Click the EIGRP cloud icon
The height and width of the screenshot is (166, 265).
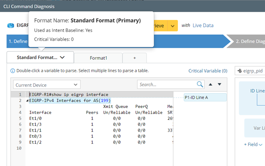tap(11, 26)
